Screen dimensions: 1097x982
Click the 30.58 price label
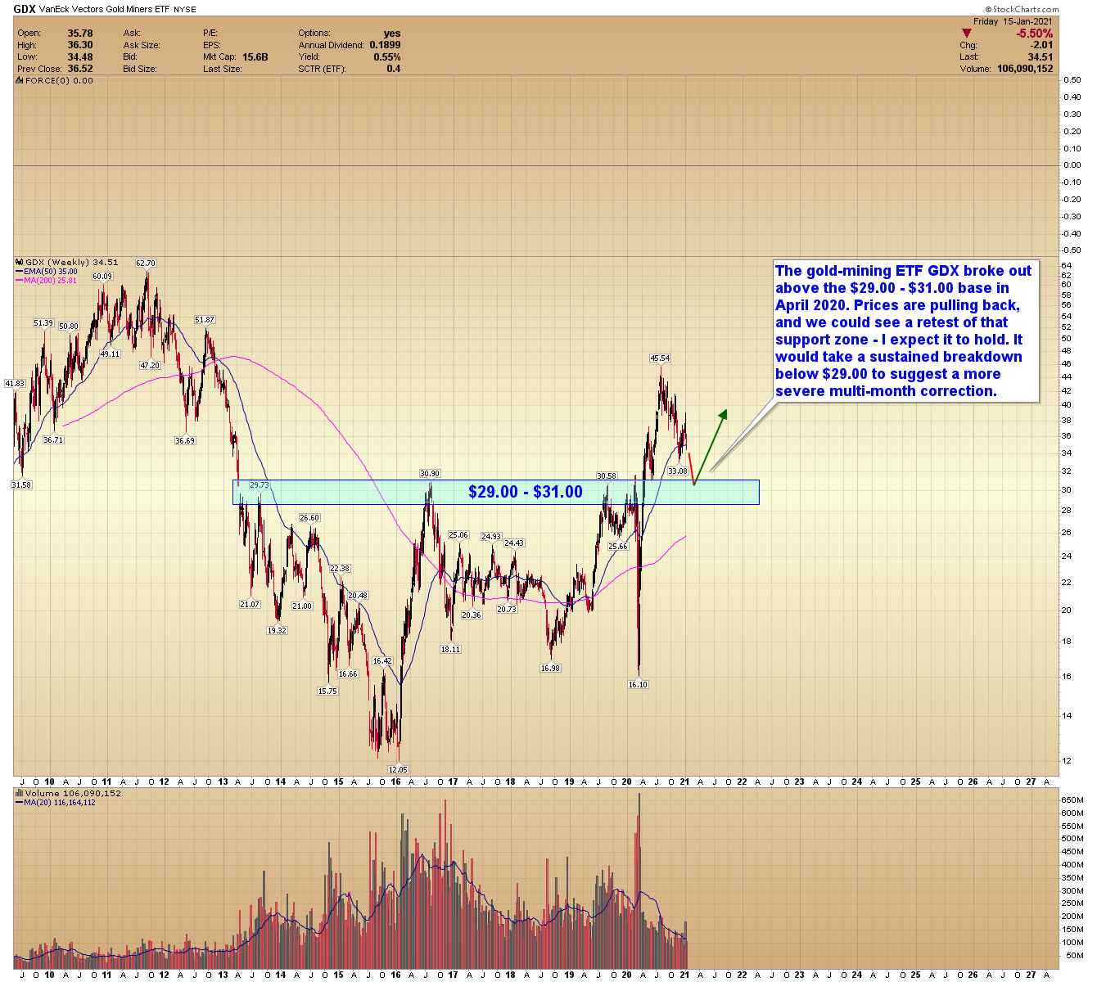coord(607,475)
